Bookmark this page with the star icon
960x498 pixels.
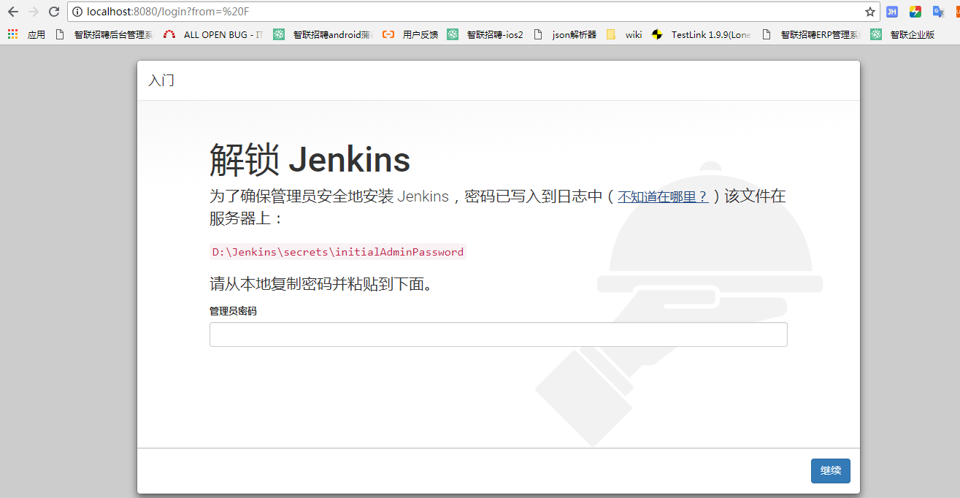click(869, 12)
